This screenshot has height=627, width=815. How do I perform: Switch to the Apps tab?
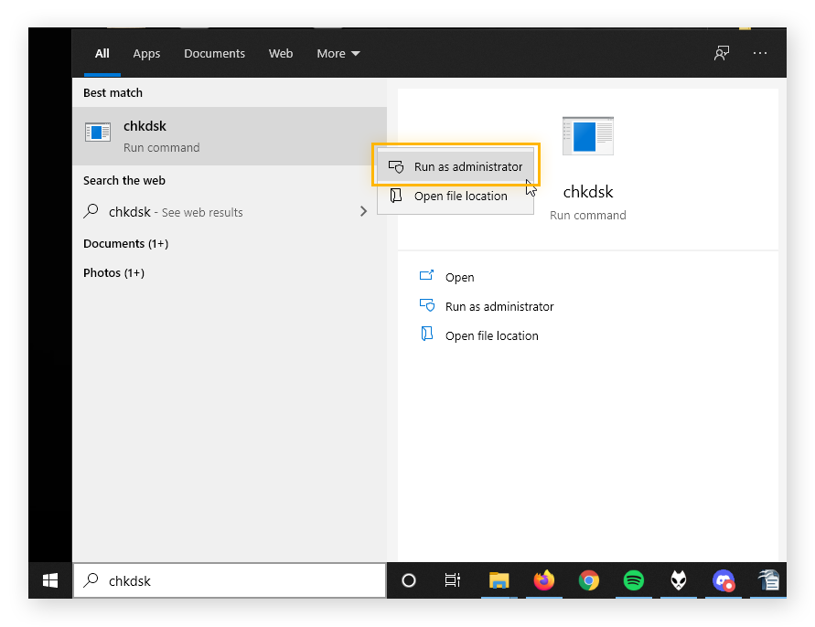click(146, 53)
